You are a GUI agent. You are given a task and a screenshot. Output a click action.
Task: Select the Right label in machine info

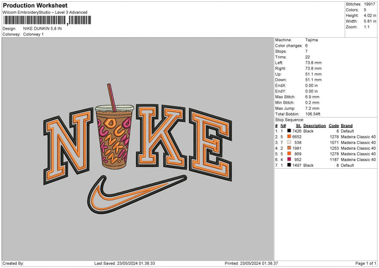click(x=280, y=68)
